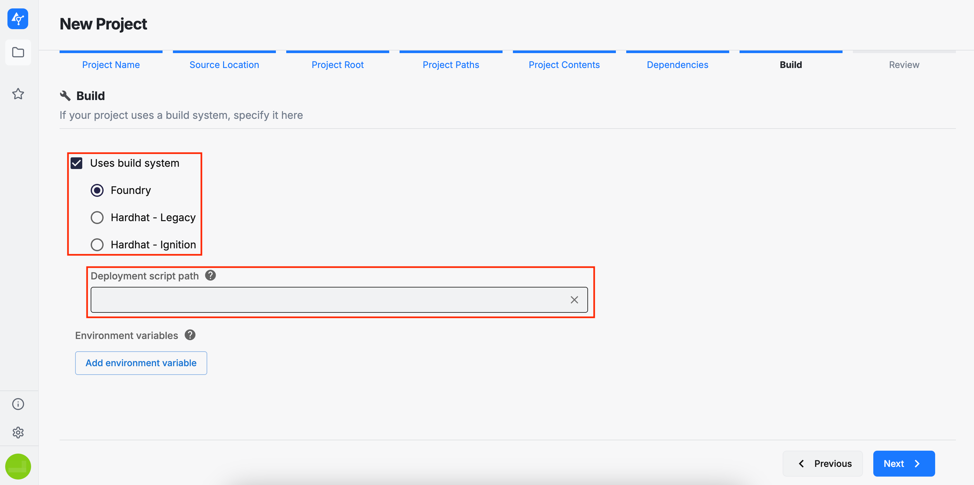Open the projects folder icon
The width and height of the screenshot is (974, 485).
18,52
